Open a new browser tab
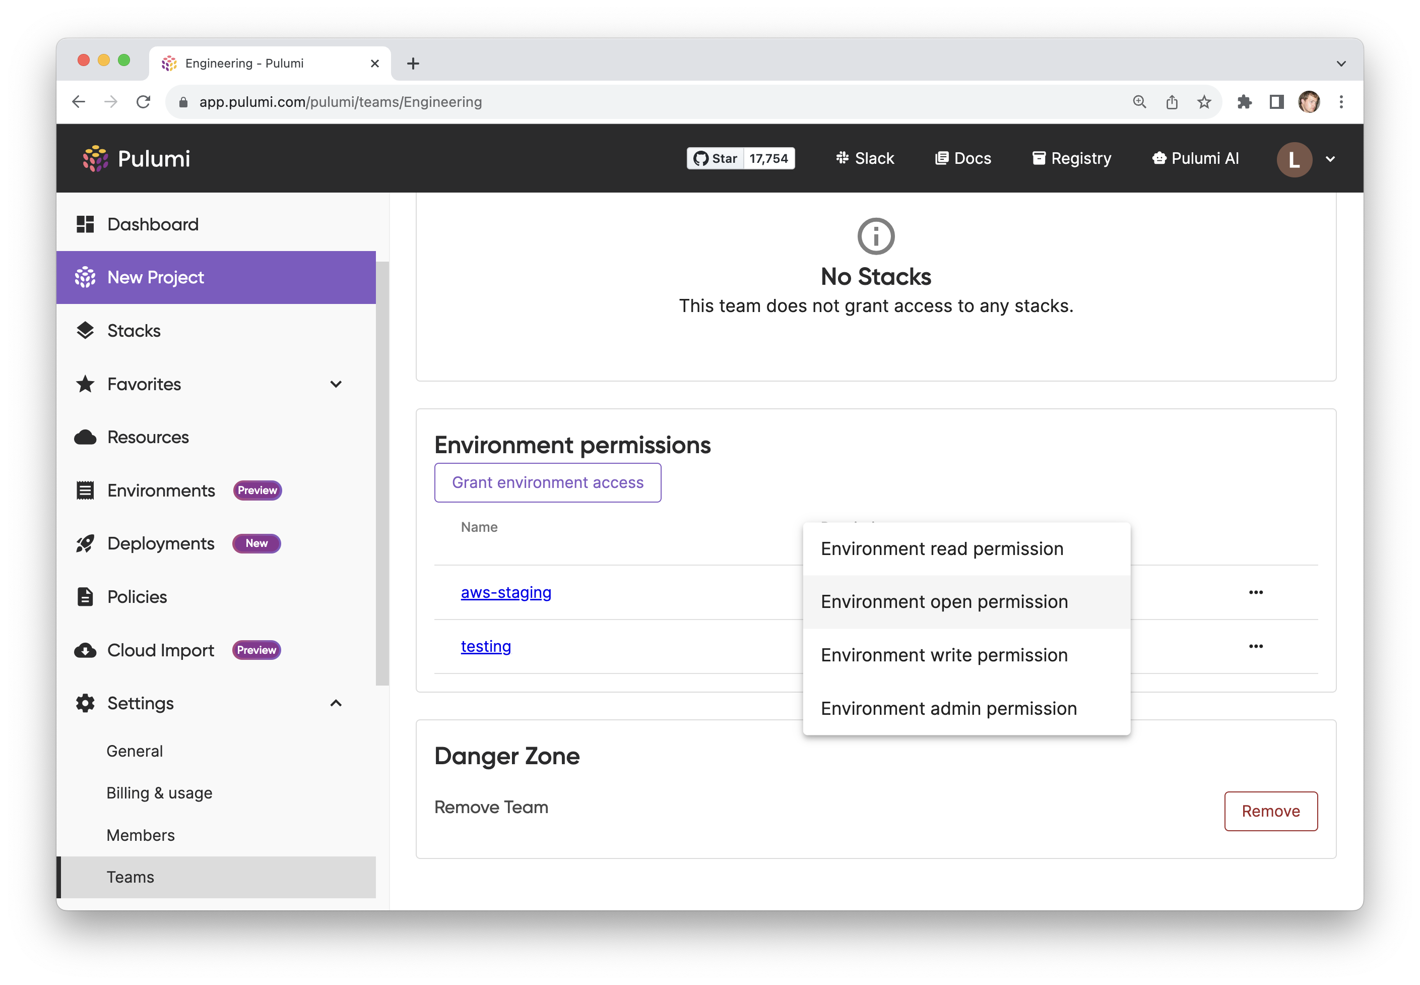 point(413,64)
